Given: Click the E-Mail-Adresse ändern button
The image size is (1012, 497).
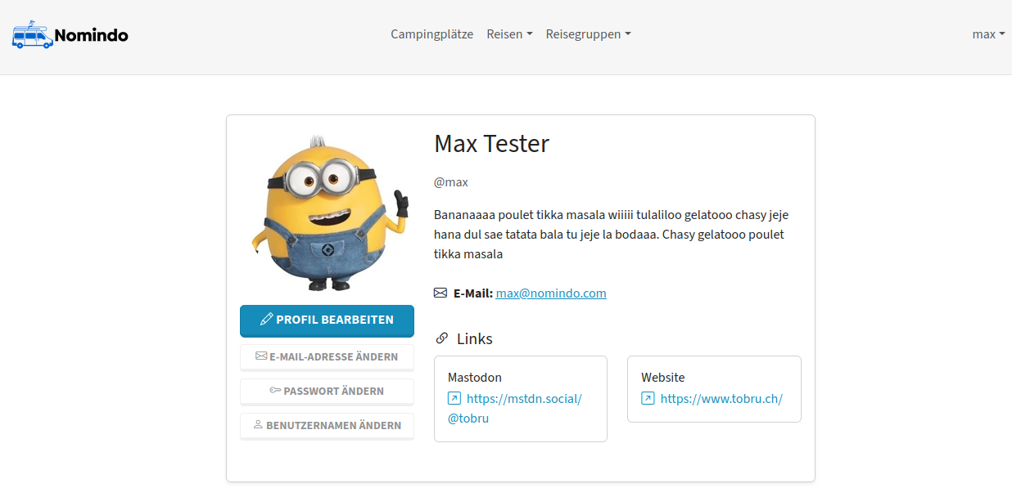Looking at the screenshot, I should point(327,357).
